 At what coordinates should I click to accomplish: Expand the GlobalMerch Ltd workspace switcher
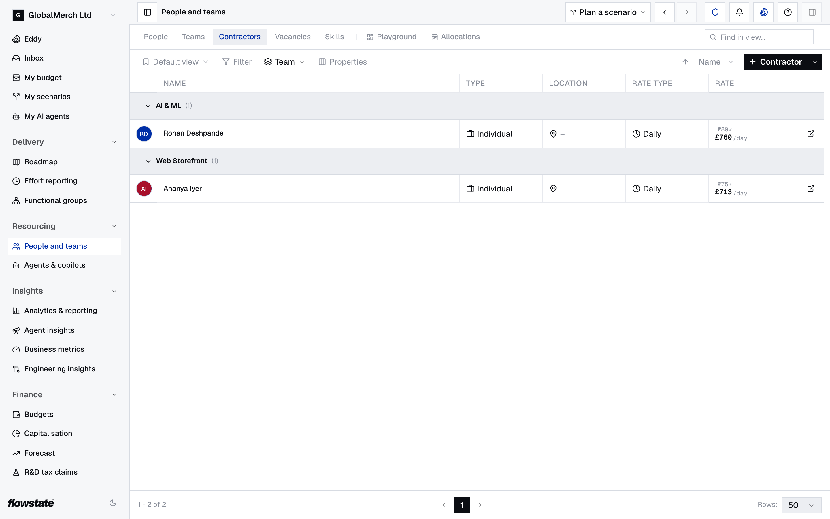pos(113,15)
